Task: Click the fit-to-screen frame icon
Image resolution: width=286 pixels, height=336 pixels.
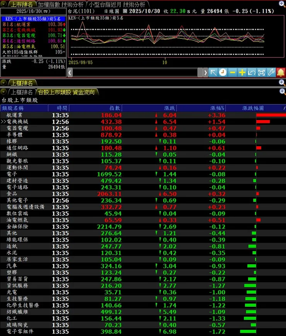Action: pos(261,73)
